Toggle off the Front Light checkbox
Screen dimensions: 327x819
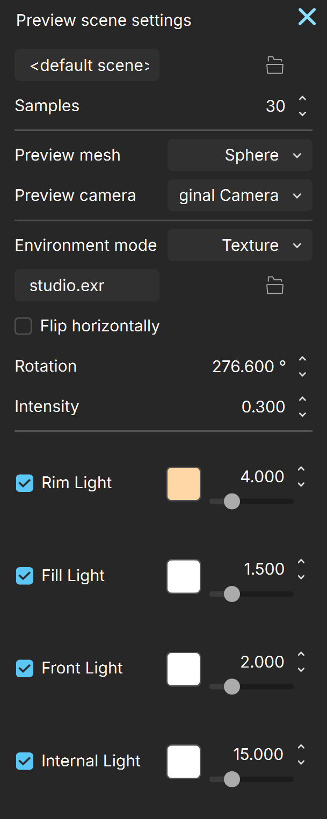[x=25, y=668]
